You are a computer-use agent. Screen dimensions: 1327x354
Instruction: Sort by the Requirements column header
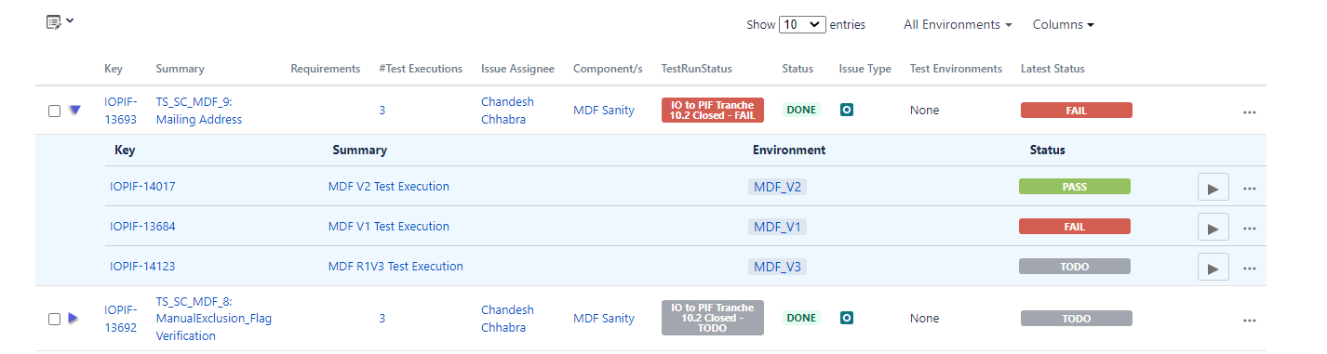tap(326, 69)
